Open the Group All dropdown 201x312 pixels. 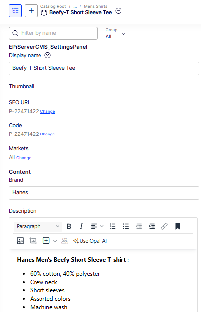point(116,34)
